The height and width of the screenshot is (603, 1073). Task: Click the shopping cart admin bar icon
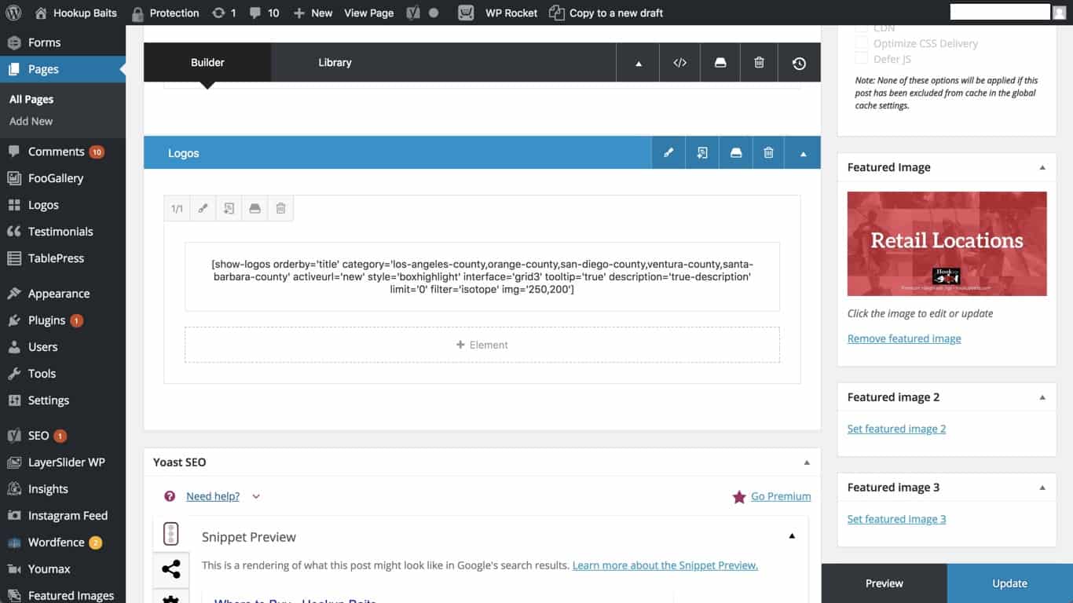tap(466, 13)
